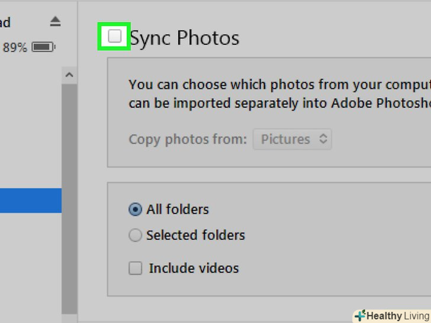The width and height of the screenshot is (431, 323).
Task: Click the Healthy Living cross logo
Action: 359,316
